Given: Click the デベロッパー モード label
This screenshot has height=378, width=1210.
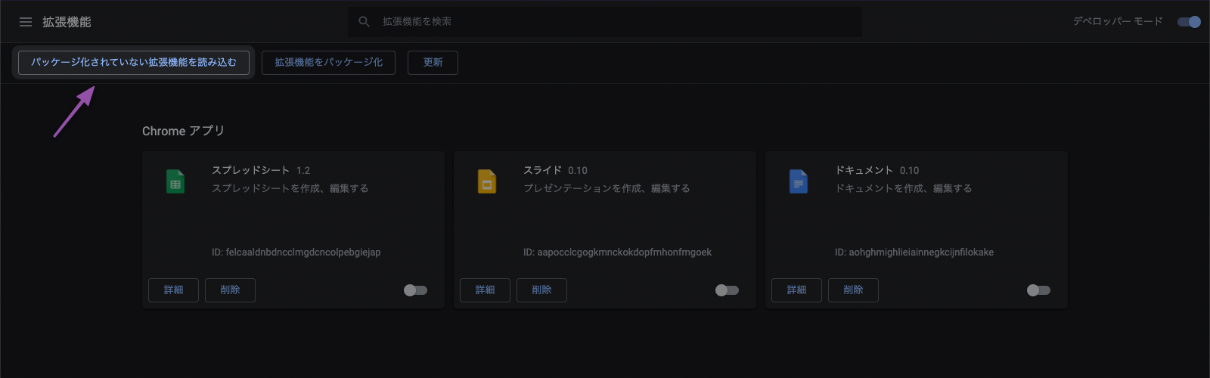Looking at the screenshot, I should 1118,22.
